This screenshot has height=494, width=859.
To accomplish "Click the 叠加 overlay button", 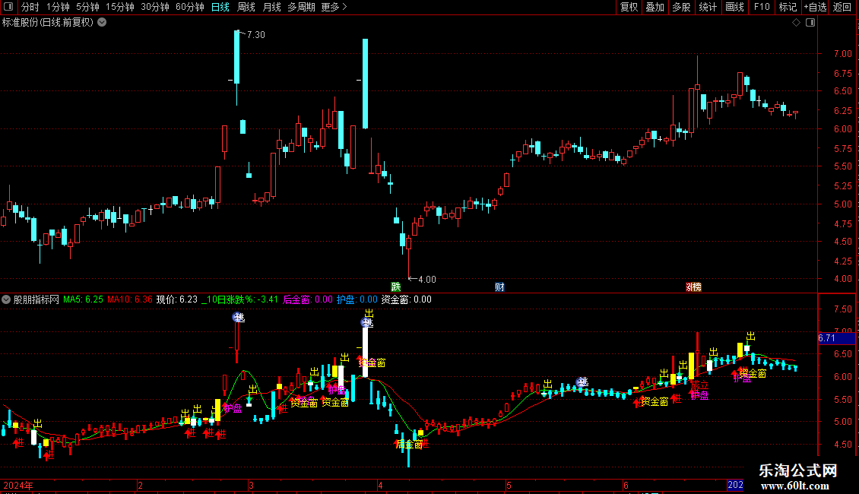I will (x=655, y=7).
